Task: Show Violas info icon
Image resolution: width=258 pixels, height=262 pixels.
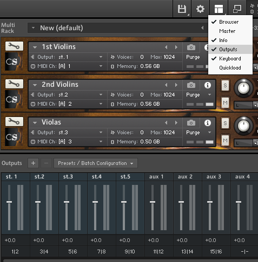Action: pyautogui.click(x=208, y=123)
